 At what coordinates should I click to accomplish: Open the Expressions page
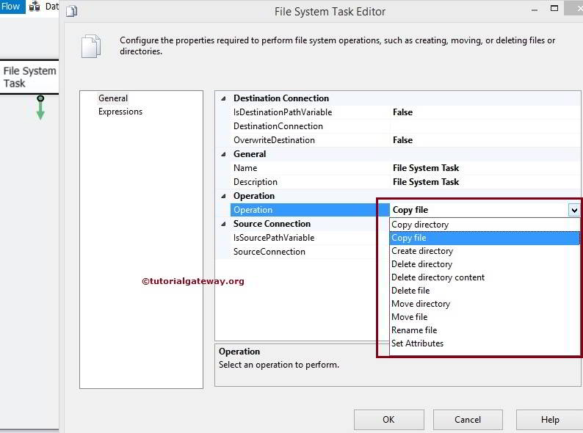(x=120, y=112)
